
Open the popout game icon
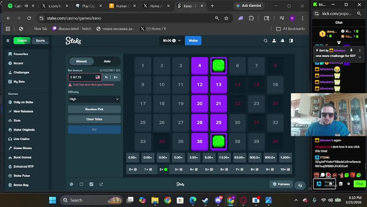[101, 184]
